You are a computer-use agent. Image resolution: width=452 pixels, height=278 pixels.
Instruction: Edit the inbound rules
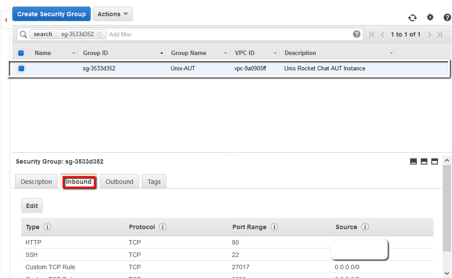[32, 205]
